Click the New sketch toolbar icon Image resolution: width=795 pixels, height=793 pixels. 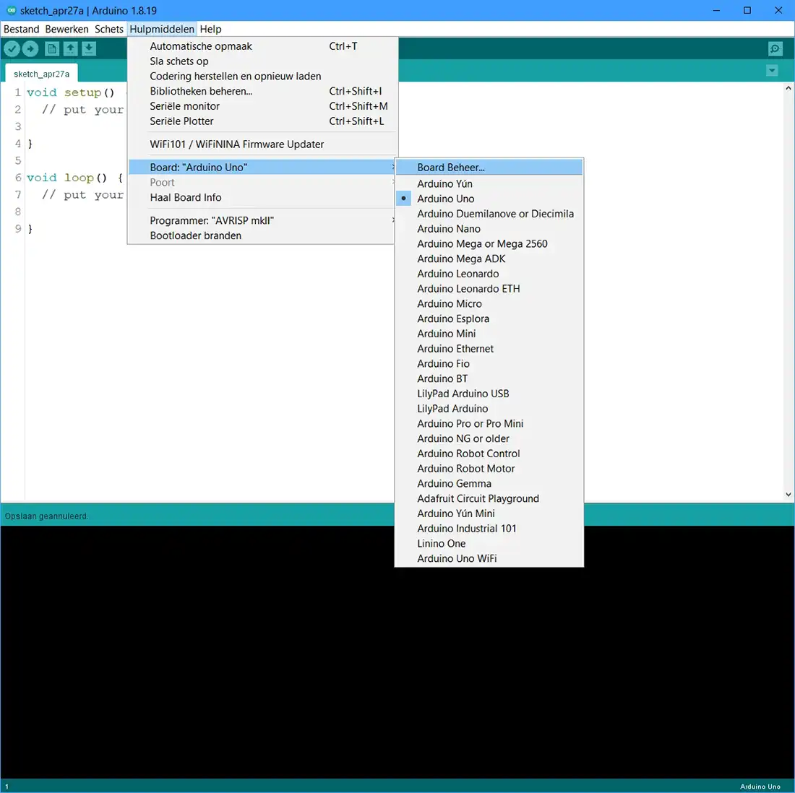52,48
